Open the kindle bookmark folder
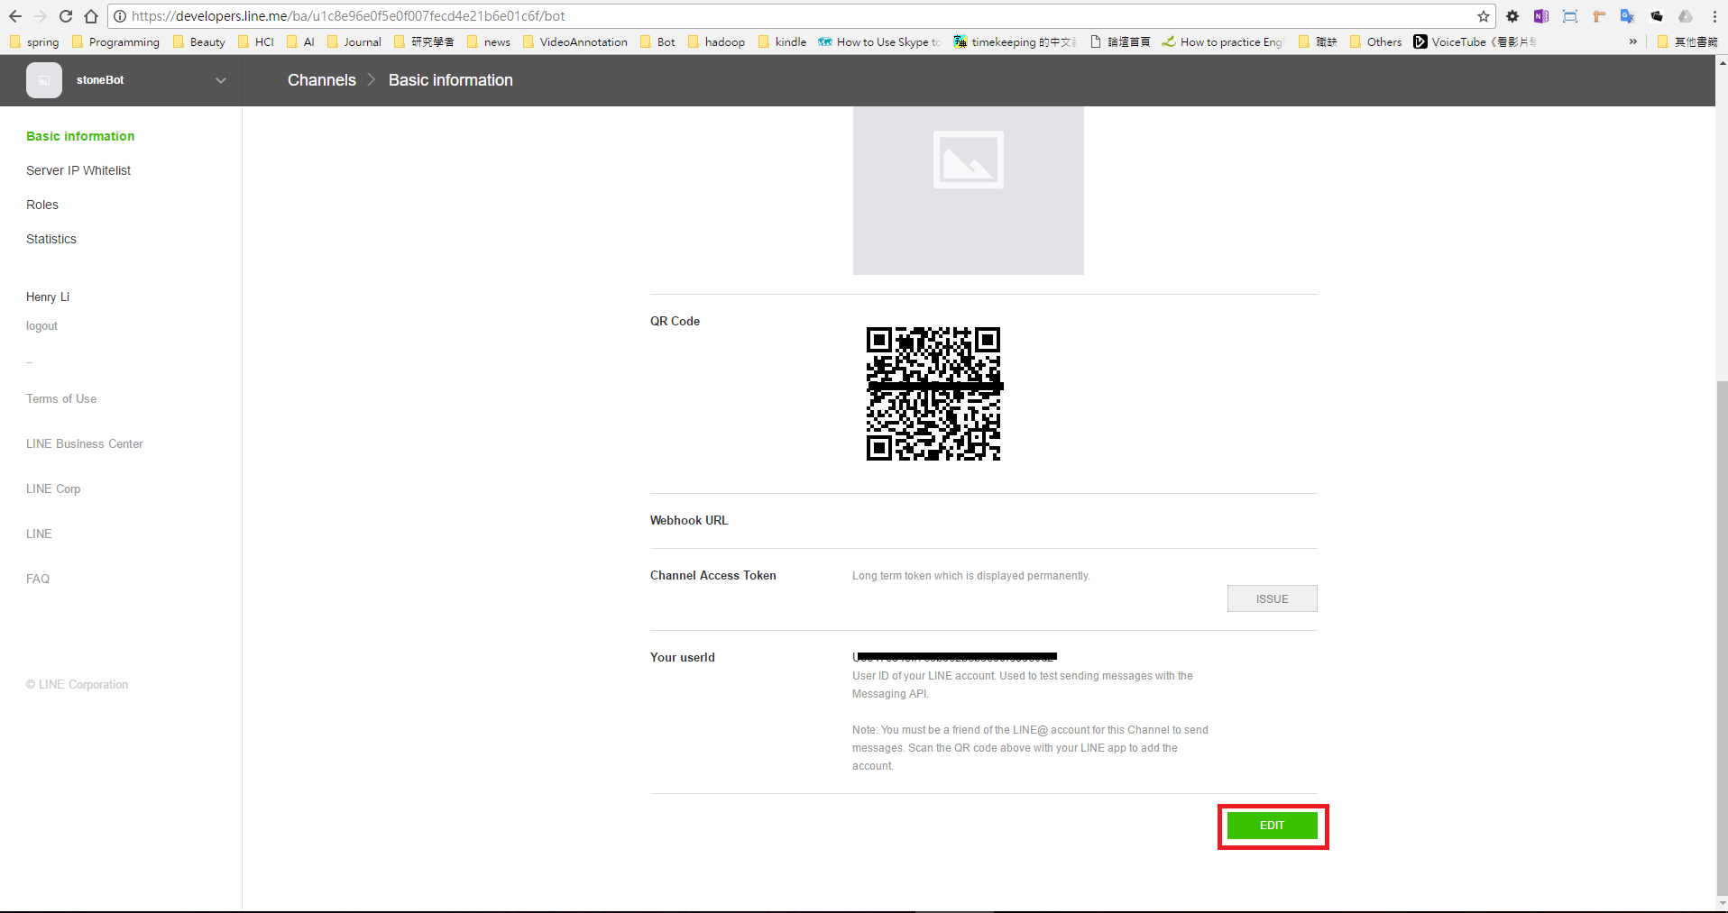Screen dimensions: 1728x913 (782, 41)
